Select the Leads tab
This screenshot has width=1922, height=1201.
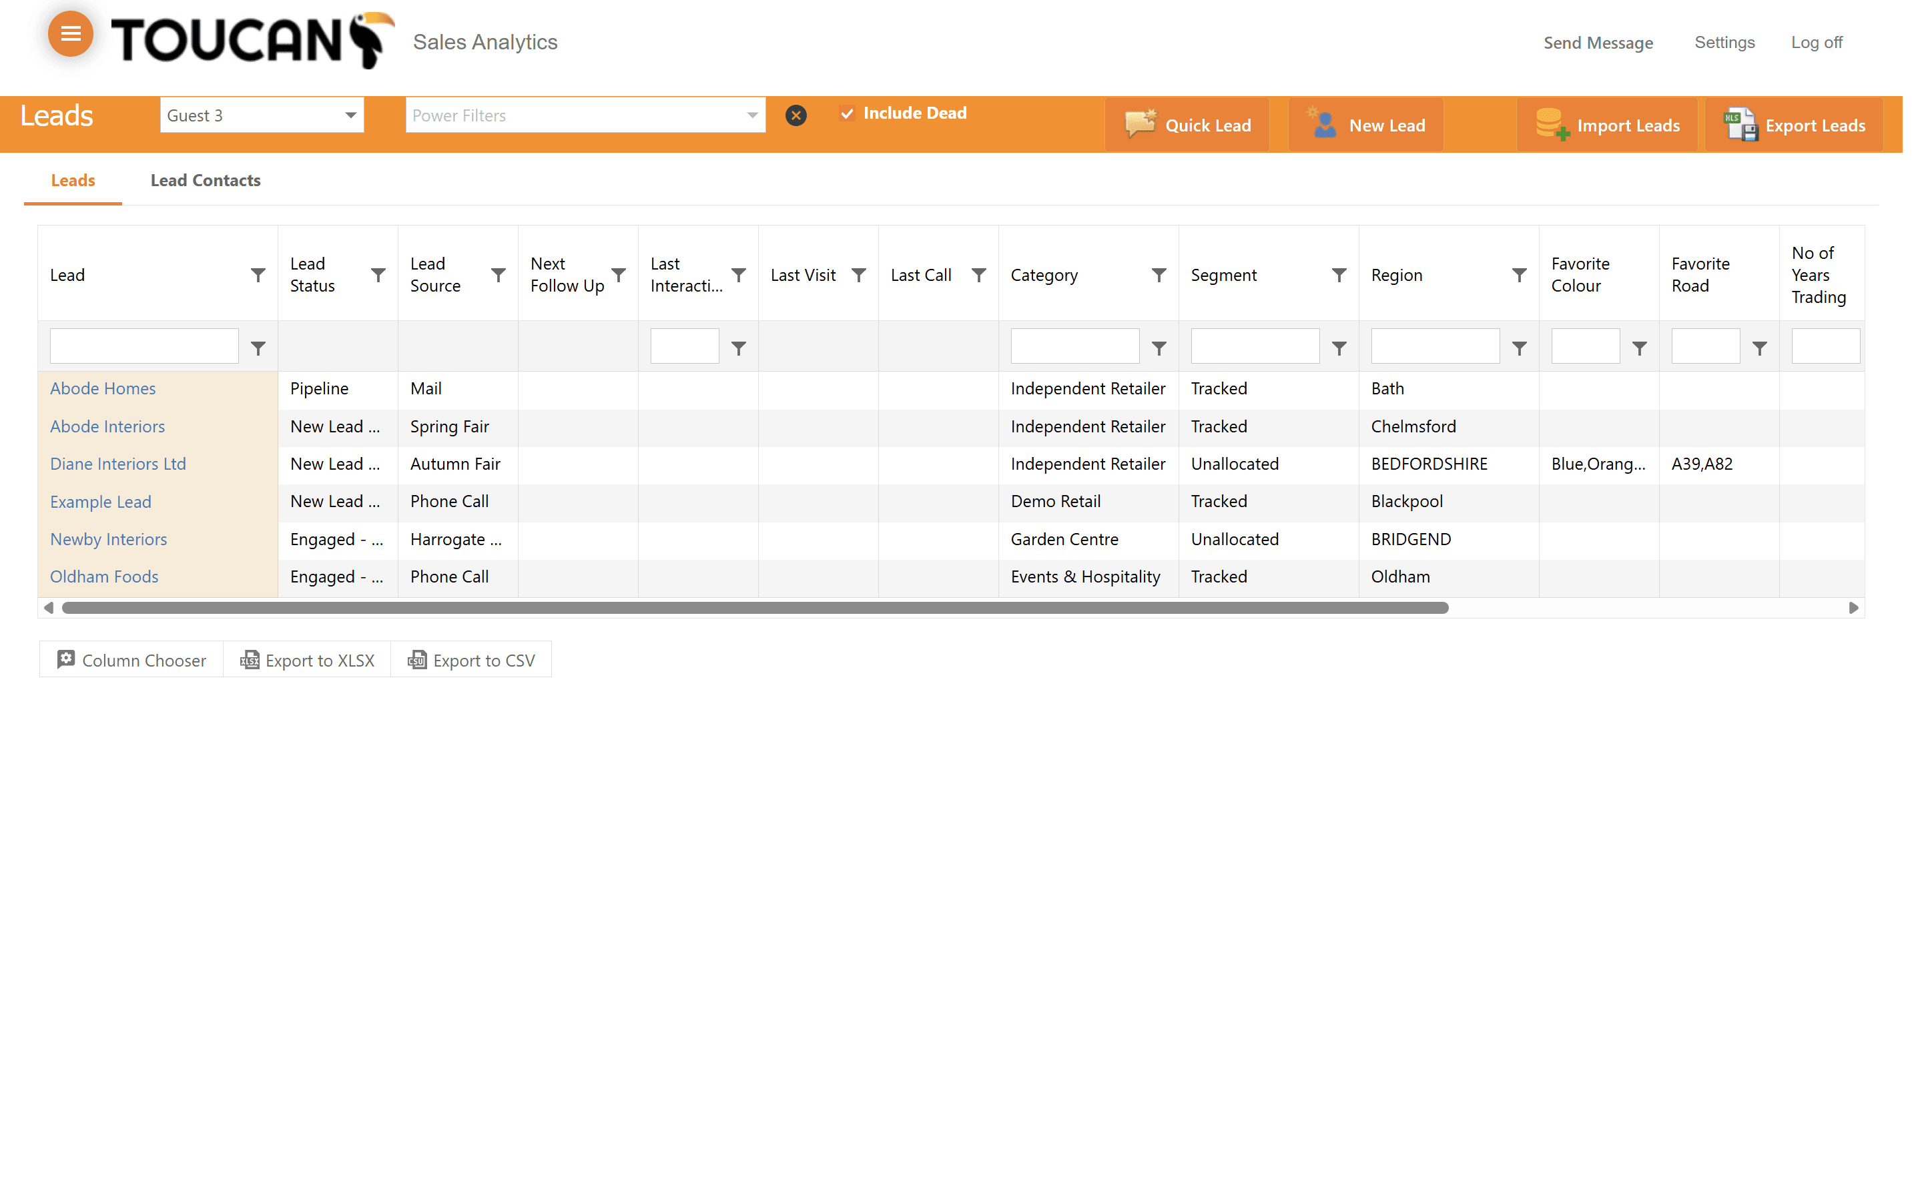[x=73, y=180]
